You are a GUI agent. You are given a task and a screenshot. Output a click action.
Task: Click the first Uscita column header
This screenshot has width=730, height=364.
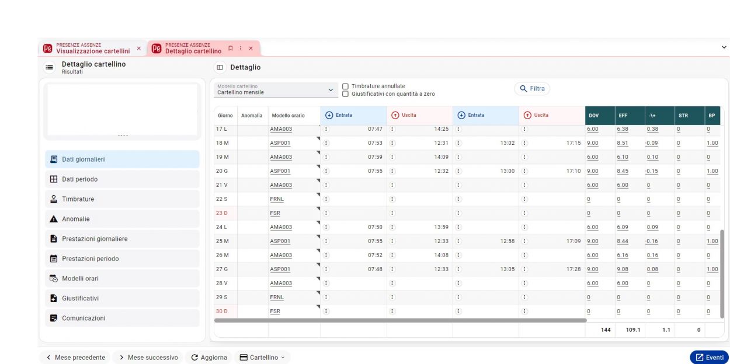pyautogui.click(x=419, y=115)
